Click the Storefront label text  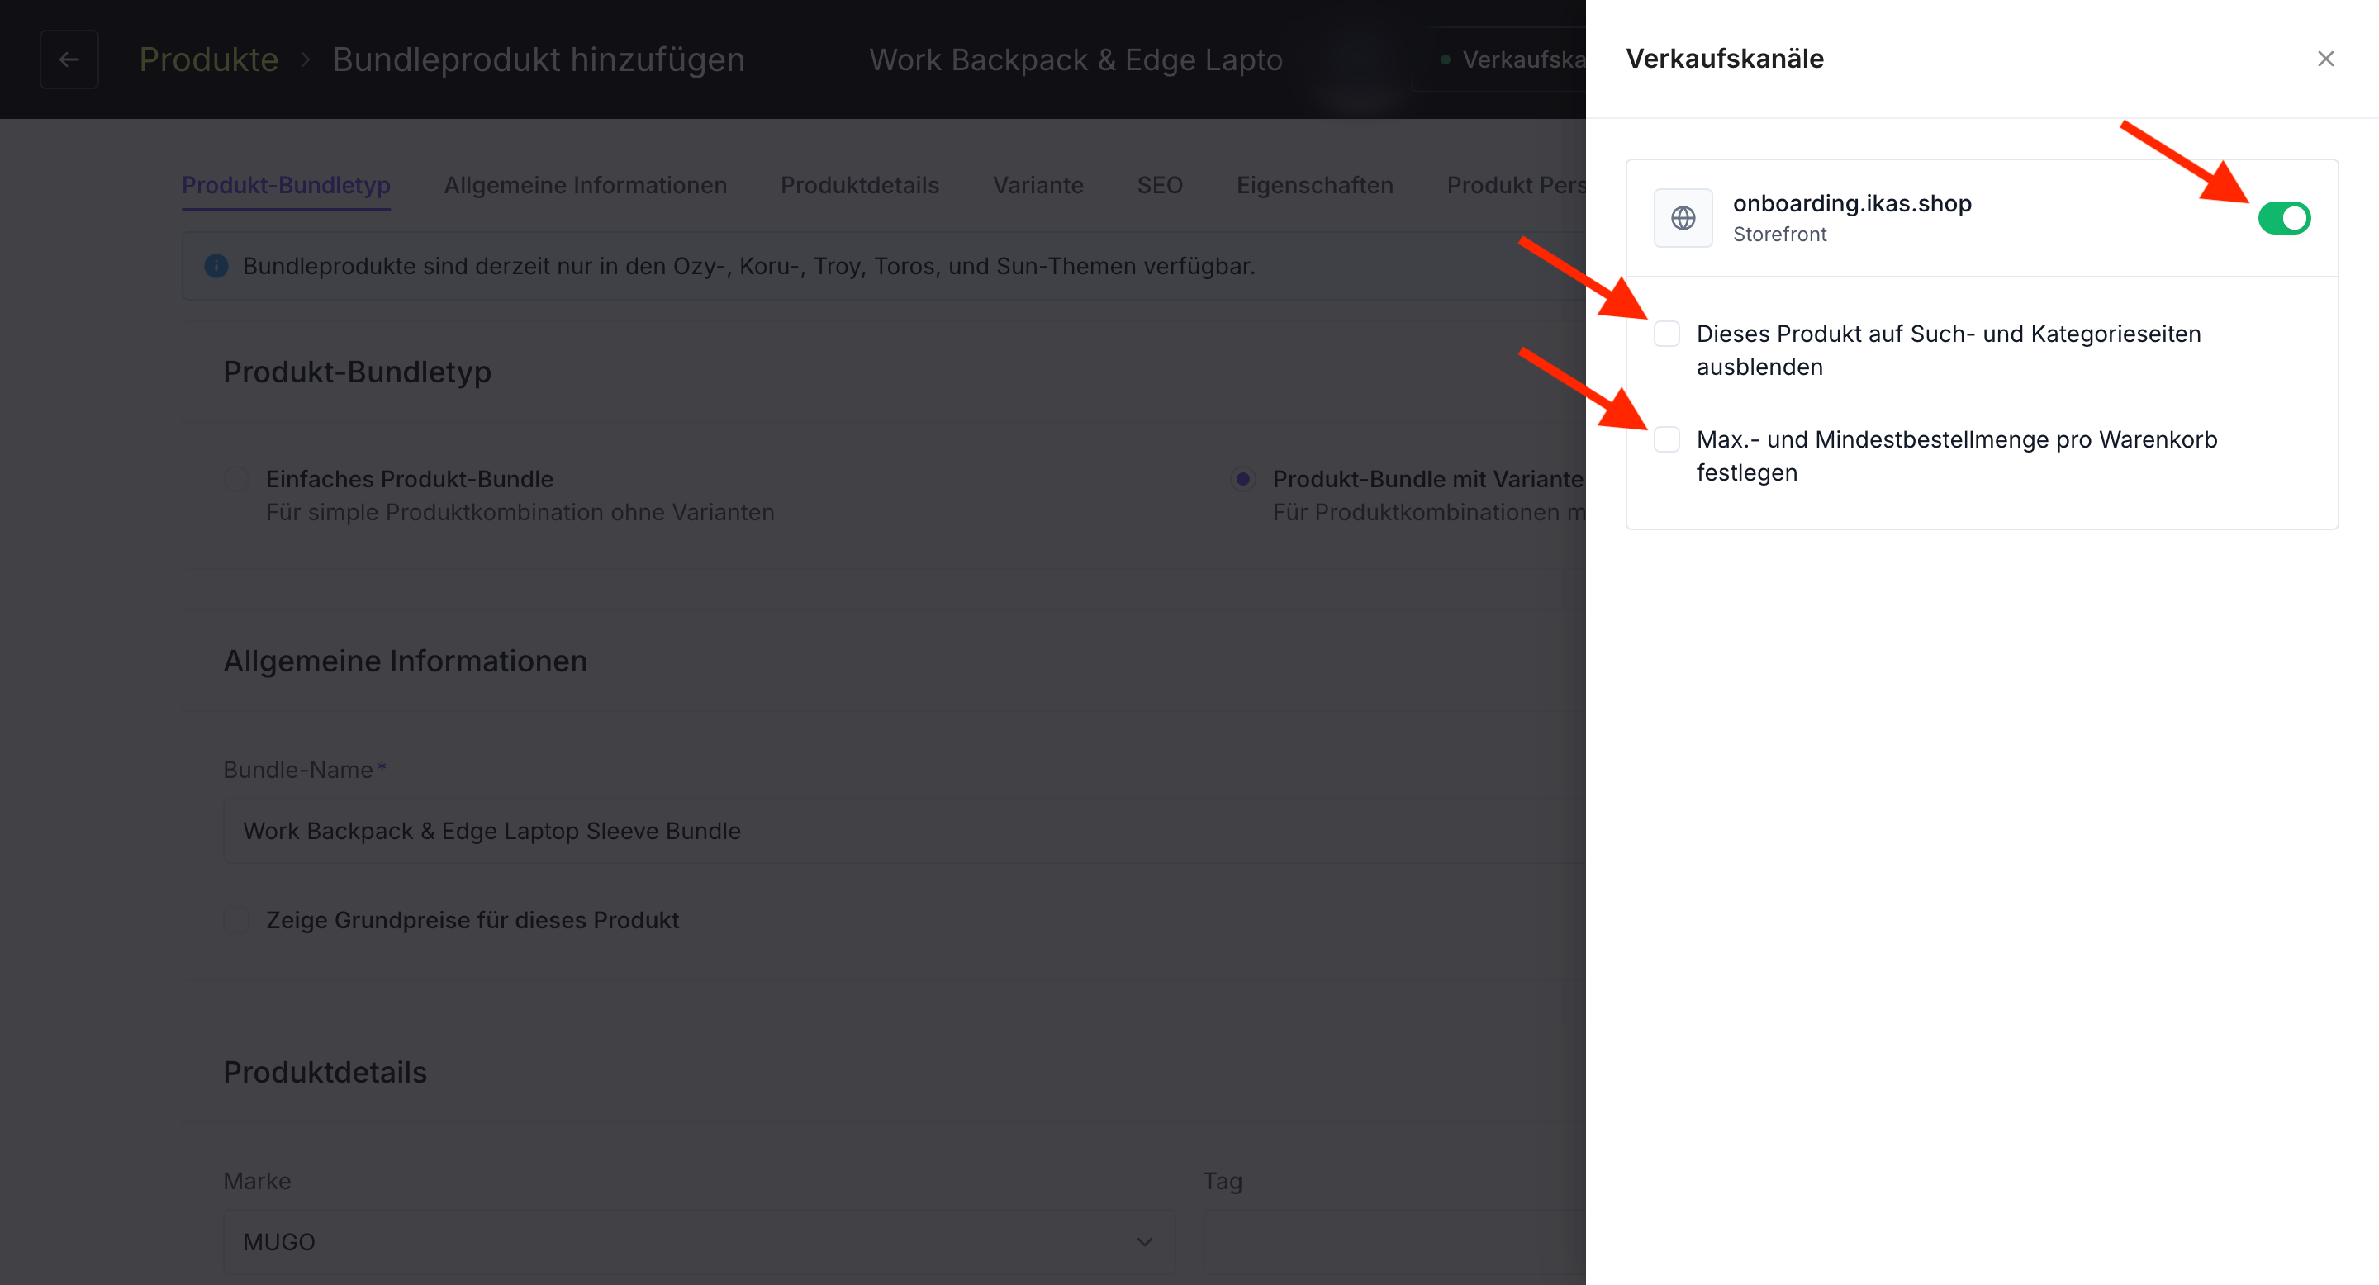[x=1779, y=235]
